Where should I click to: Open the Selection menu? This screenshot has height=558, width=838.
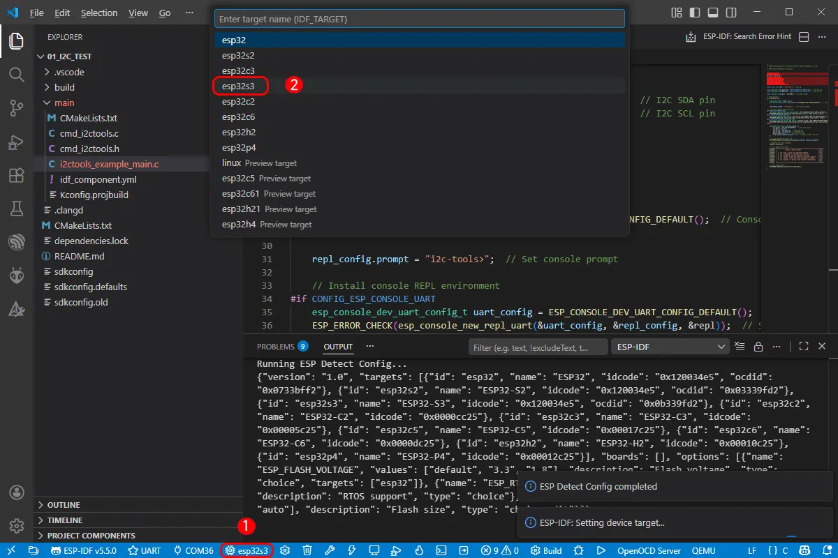pyautogui.click(x=99, y=13)
